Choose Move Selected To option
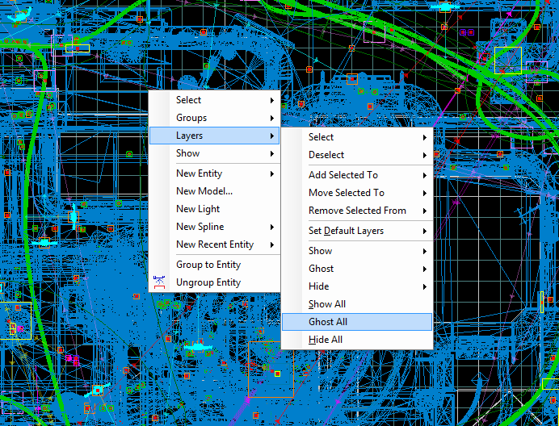Screen dimensions: 559x426 point(346,193)
